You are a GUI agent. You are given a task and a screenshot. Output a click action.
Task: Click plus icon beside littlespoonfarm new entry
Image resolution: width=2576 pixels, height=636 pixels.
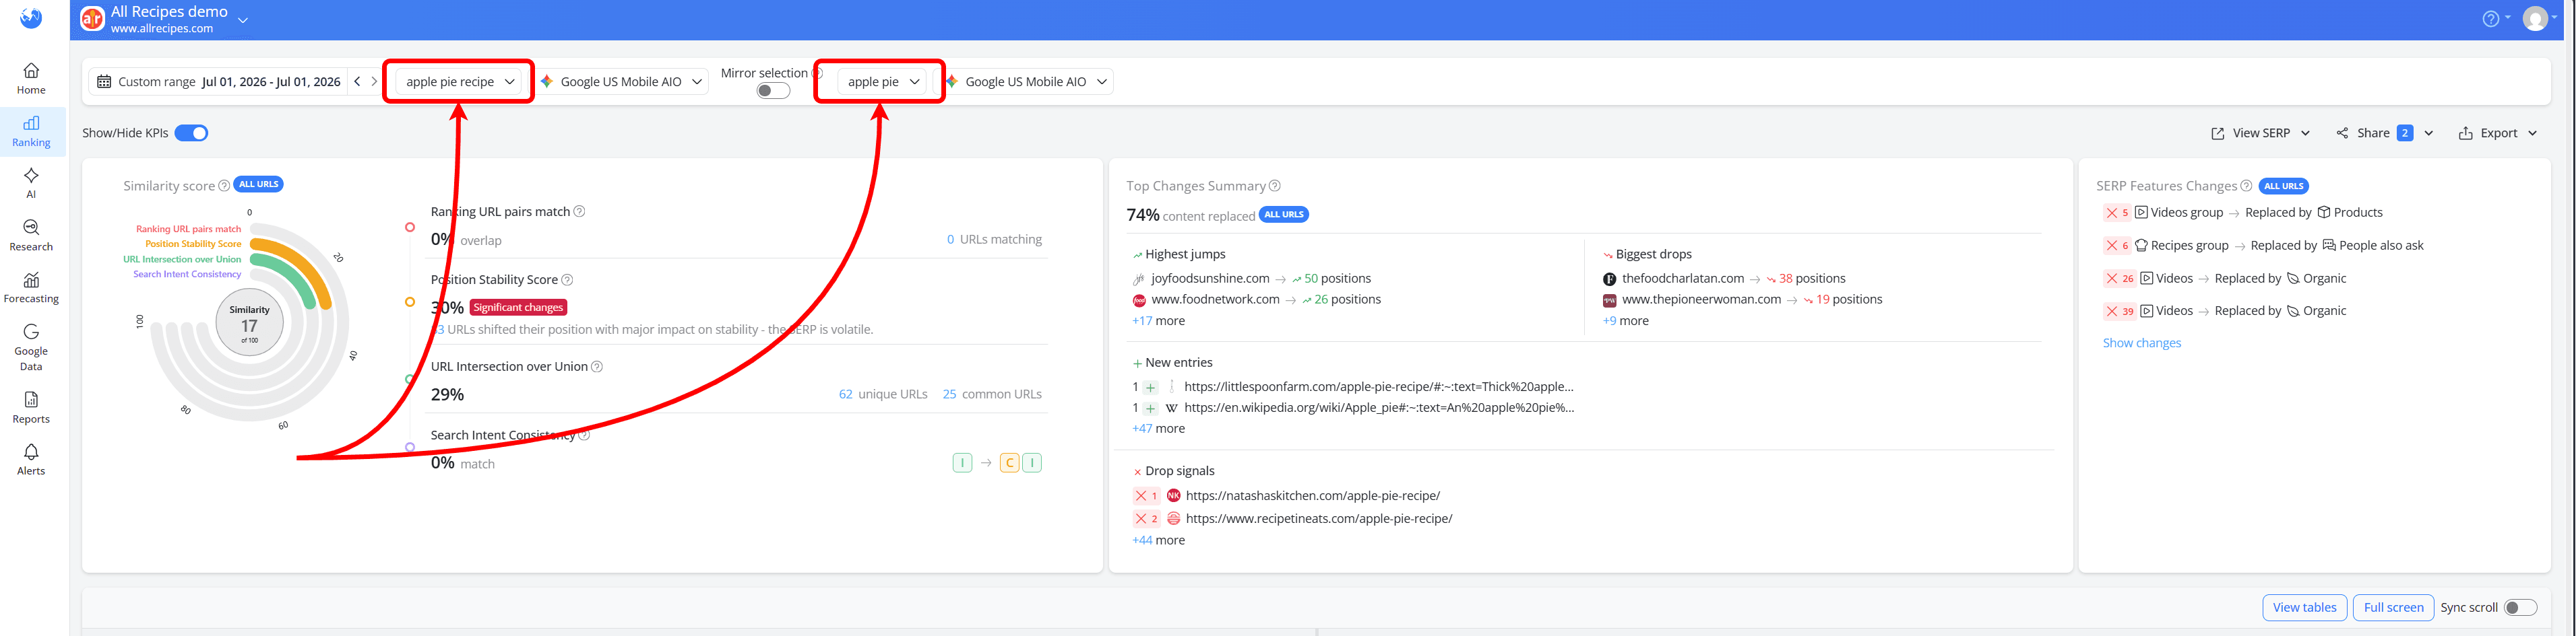(1151, 388)
